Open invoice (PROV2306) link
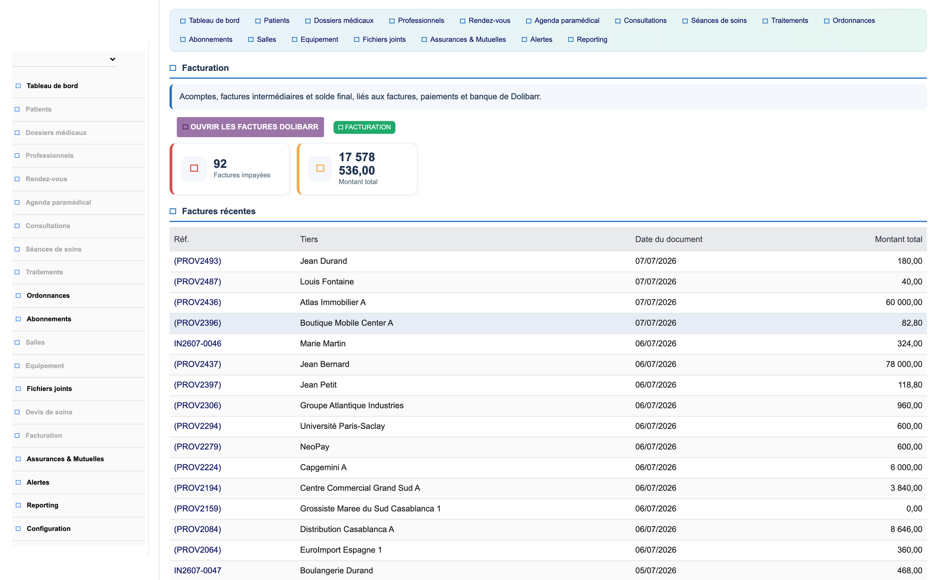The width and height of the screenshot is (937, 580). pyautogui.click(x=197, y=406)
